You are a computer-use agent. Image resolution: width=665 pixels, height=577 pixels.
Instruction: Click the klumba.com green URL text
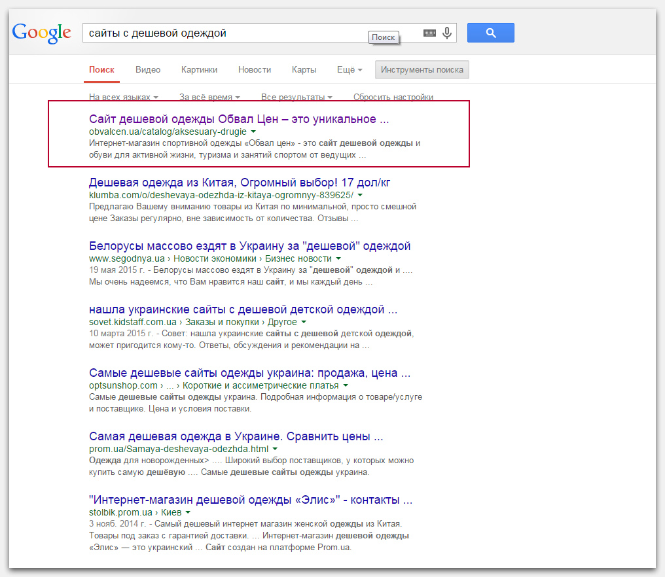point(221,195)
